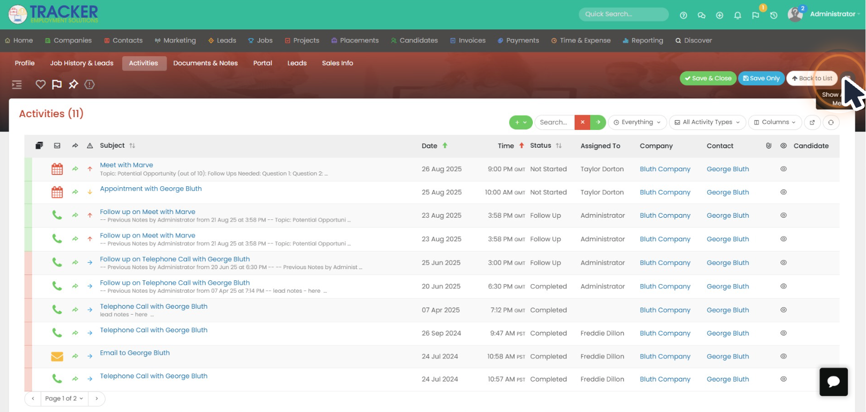
Task: Open the chat messages icon in header
Action: pyautogui.click(x=702, y=16)
